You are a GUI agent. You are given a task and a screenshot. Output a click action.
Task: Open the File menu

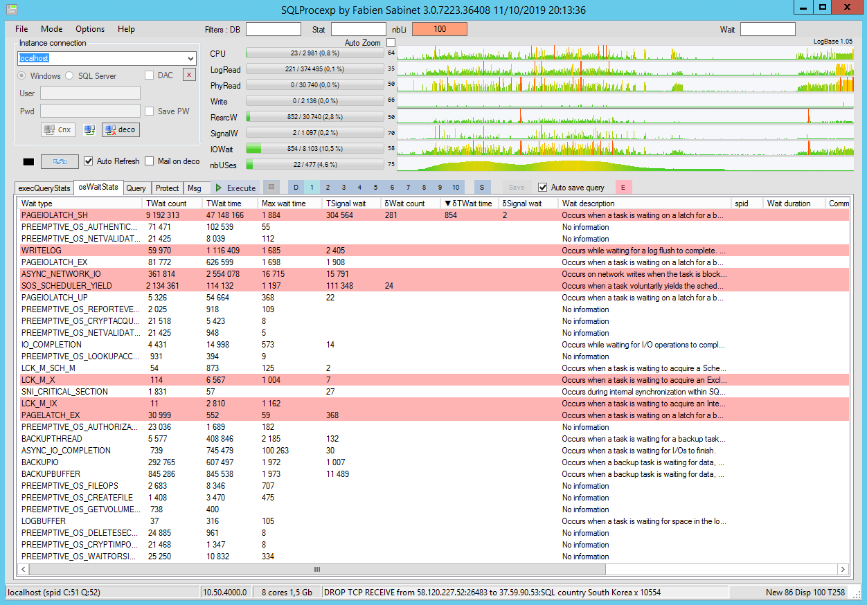[x=21, y=29]
